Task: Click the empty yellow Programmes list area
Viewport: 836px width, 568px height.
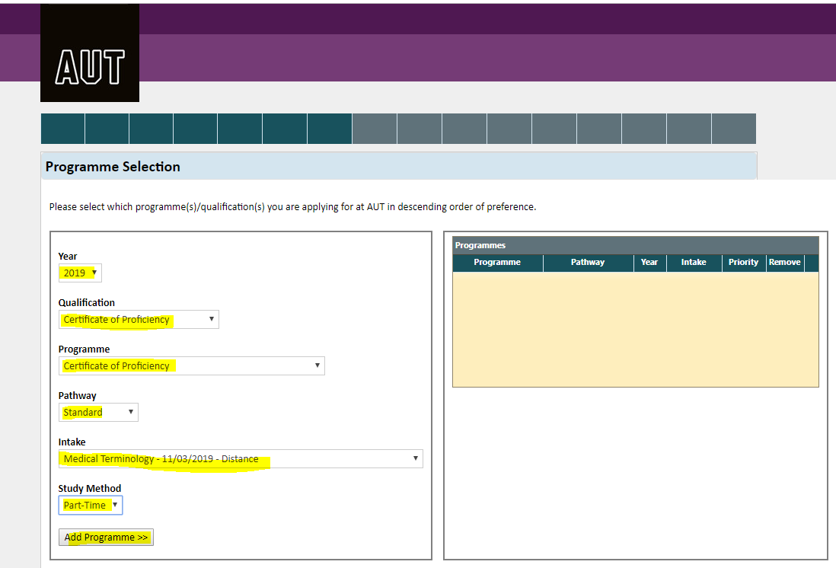Action: tap(635, 329)
